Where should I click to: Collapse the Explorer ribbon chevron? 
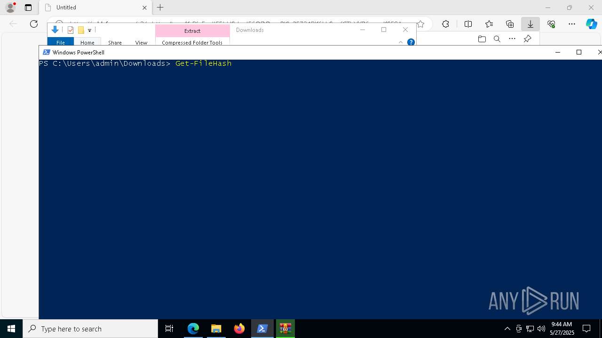(401, 42)
